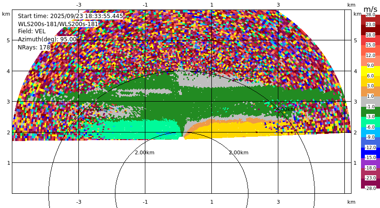Click the -3 tick on the top axis

(79, 5)
